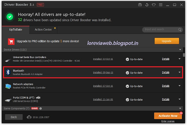Click the USB controller device icon
The height and width of the screenshot is (125, 187).
click(x=8, y=60)
